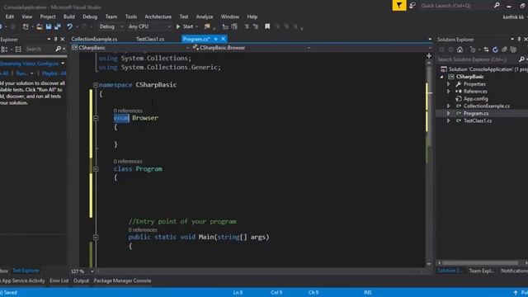
Task: Expand the References node
Action: (x=448, y=92)
